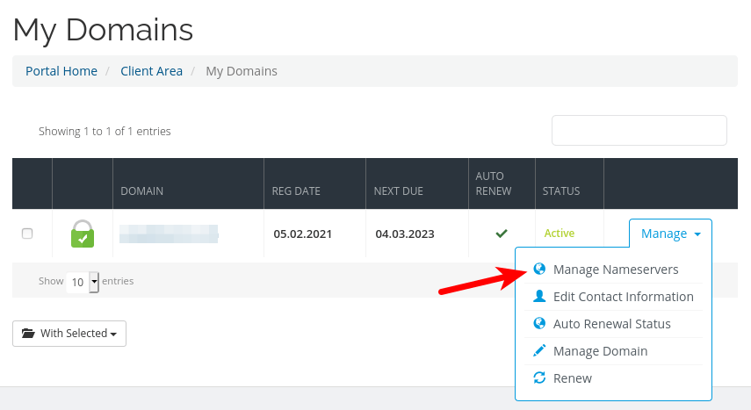Go to Portal Home breadcrumb link
Image resolution: width=751 pixels, height=410 pixels.
(61, 71)
